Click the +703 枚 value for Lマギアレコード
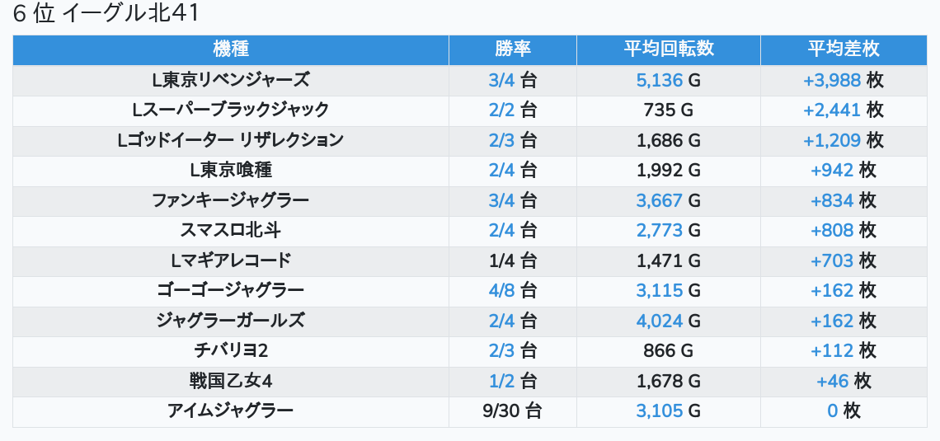This screenshot has height=441, width=940. 832,260
